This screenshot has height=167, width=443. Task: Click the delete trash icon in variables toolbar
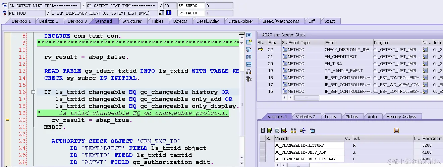[x=263, y=130]
